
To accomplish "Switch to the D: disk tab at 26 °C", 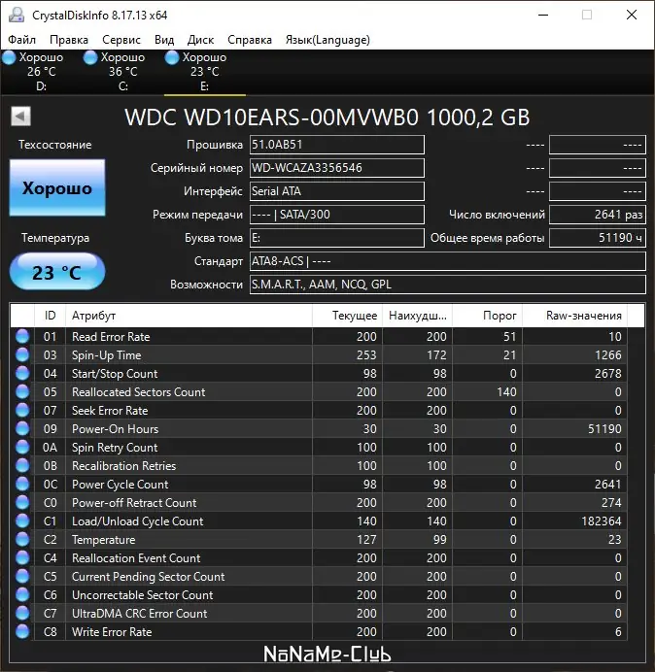I will tap(41, 72).
